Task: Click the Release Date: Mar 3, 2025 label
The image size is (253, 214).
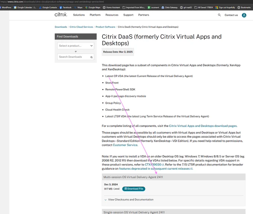Action: pos(118,52)
